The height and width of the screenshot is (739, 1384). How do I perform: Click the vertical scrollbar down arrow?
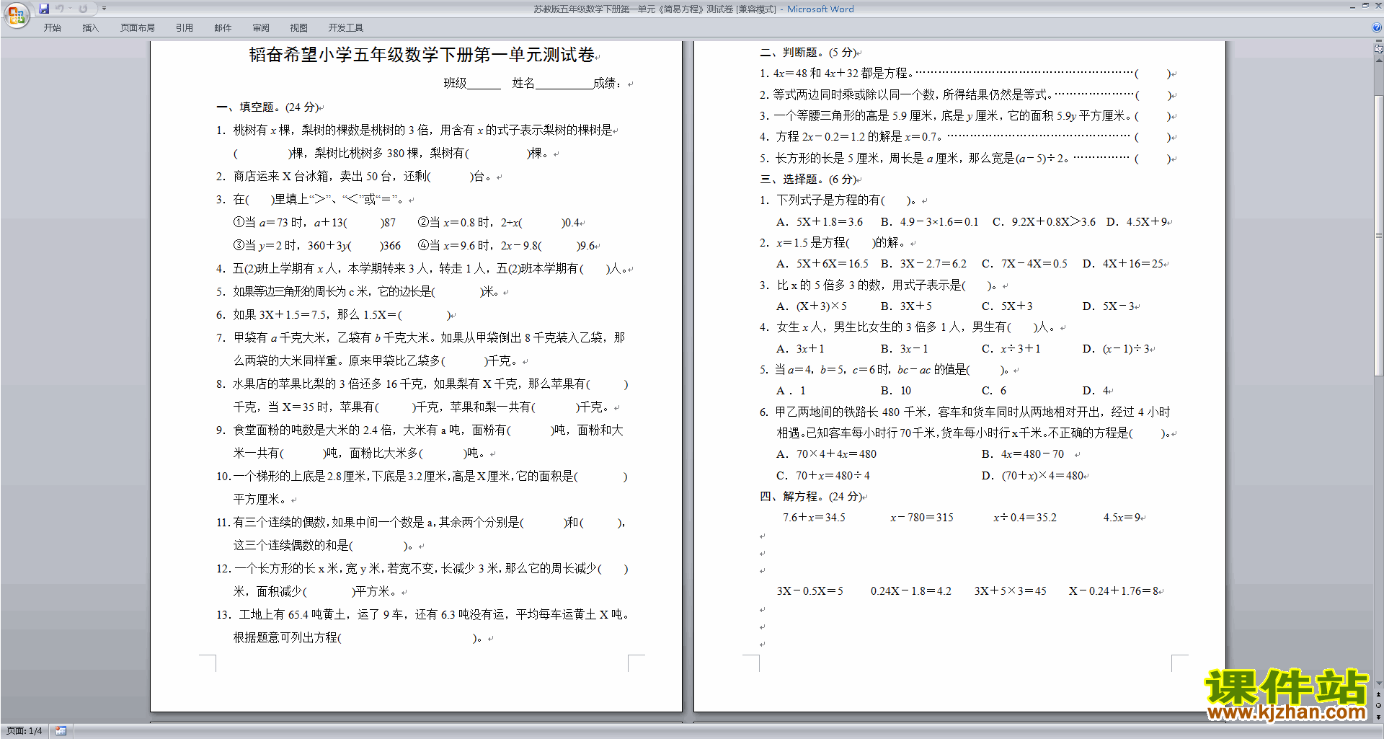[1379, 683]
